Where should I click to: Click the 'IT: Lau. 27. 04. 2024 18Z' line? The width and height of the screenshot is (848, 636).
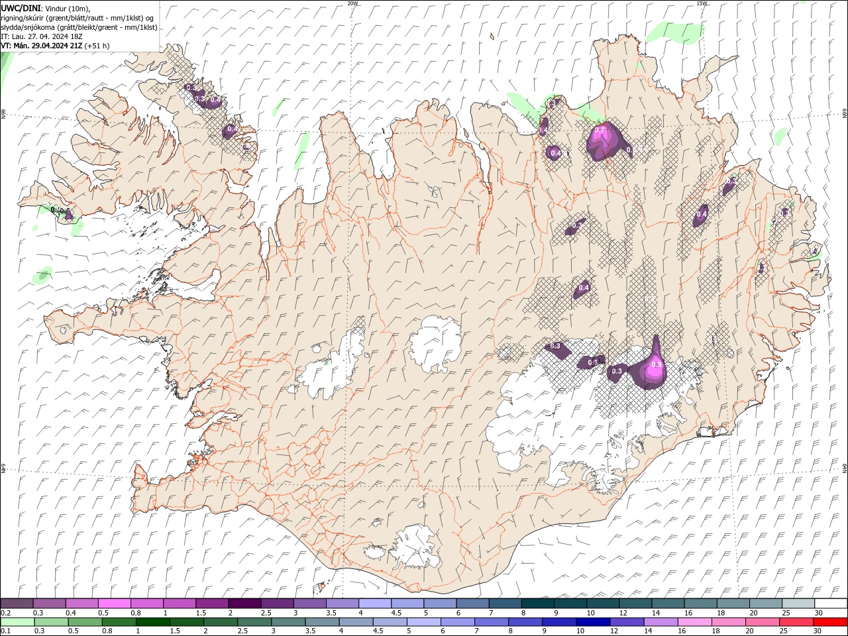click(42, 36)
